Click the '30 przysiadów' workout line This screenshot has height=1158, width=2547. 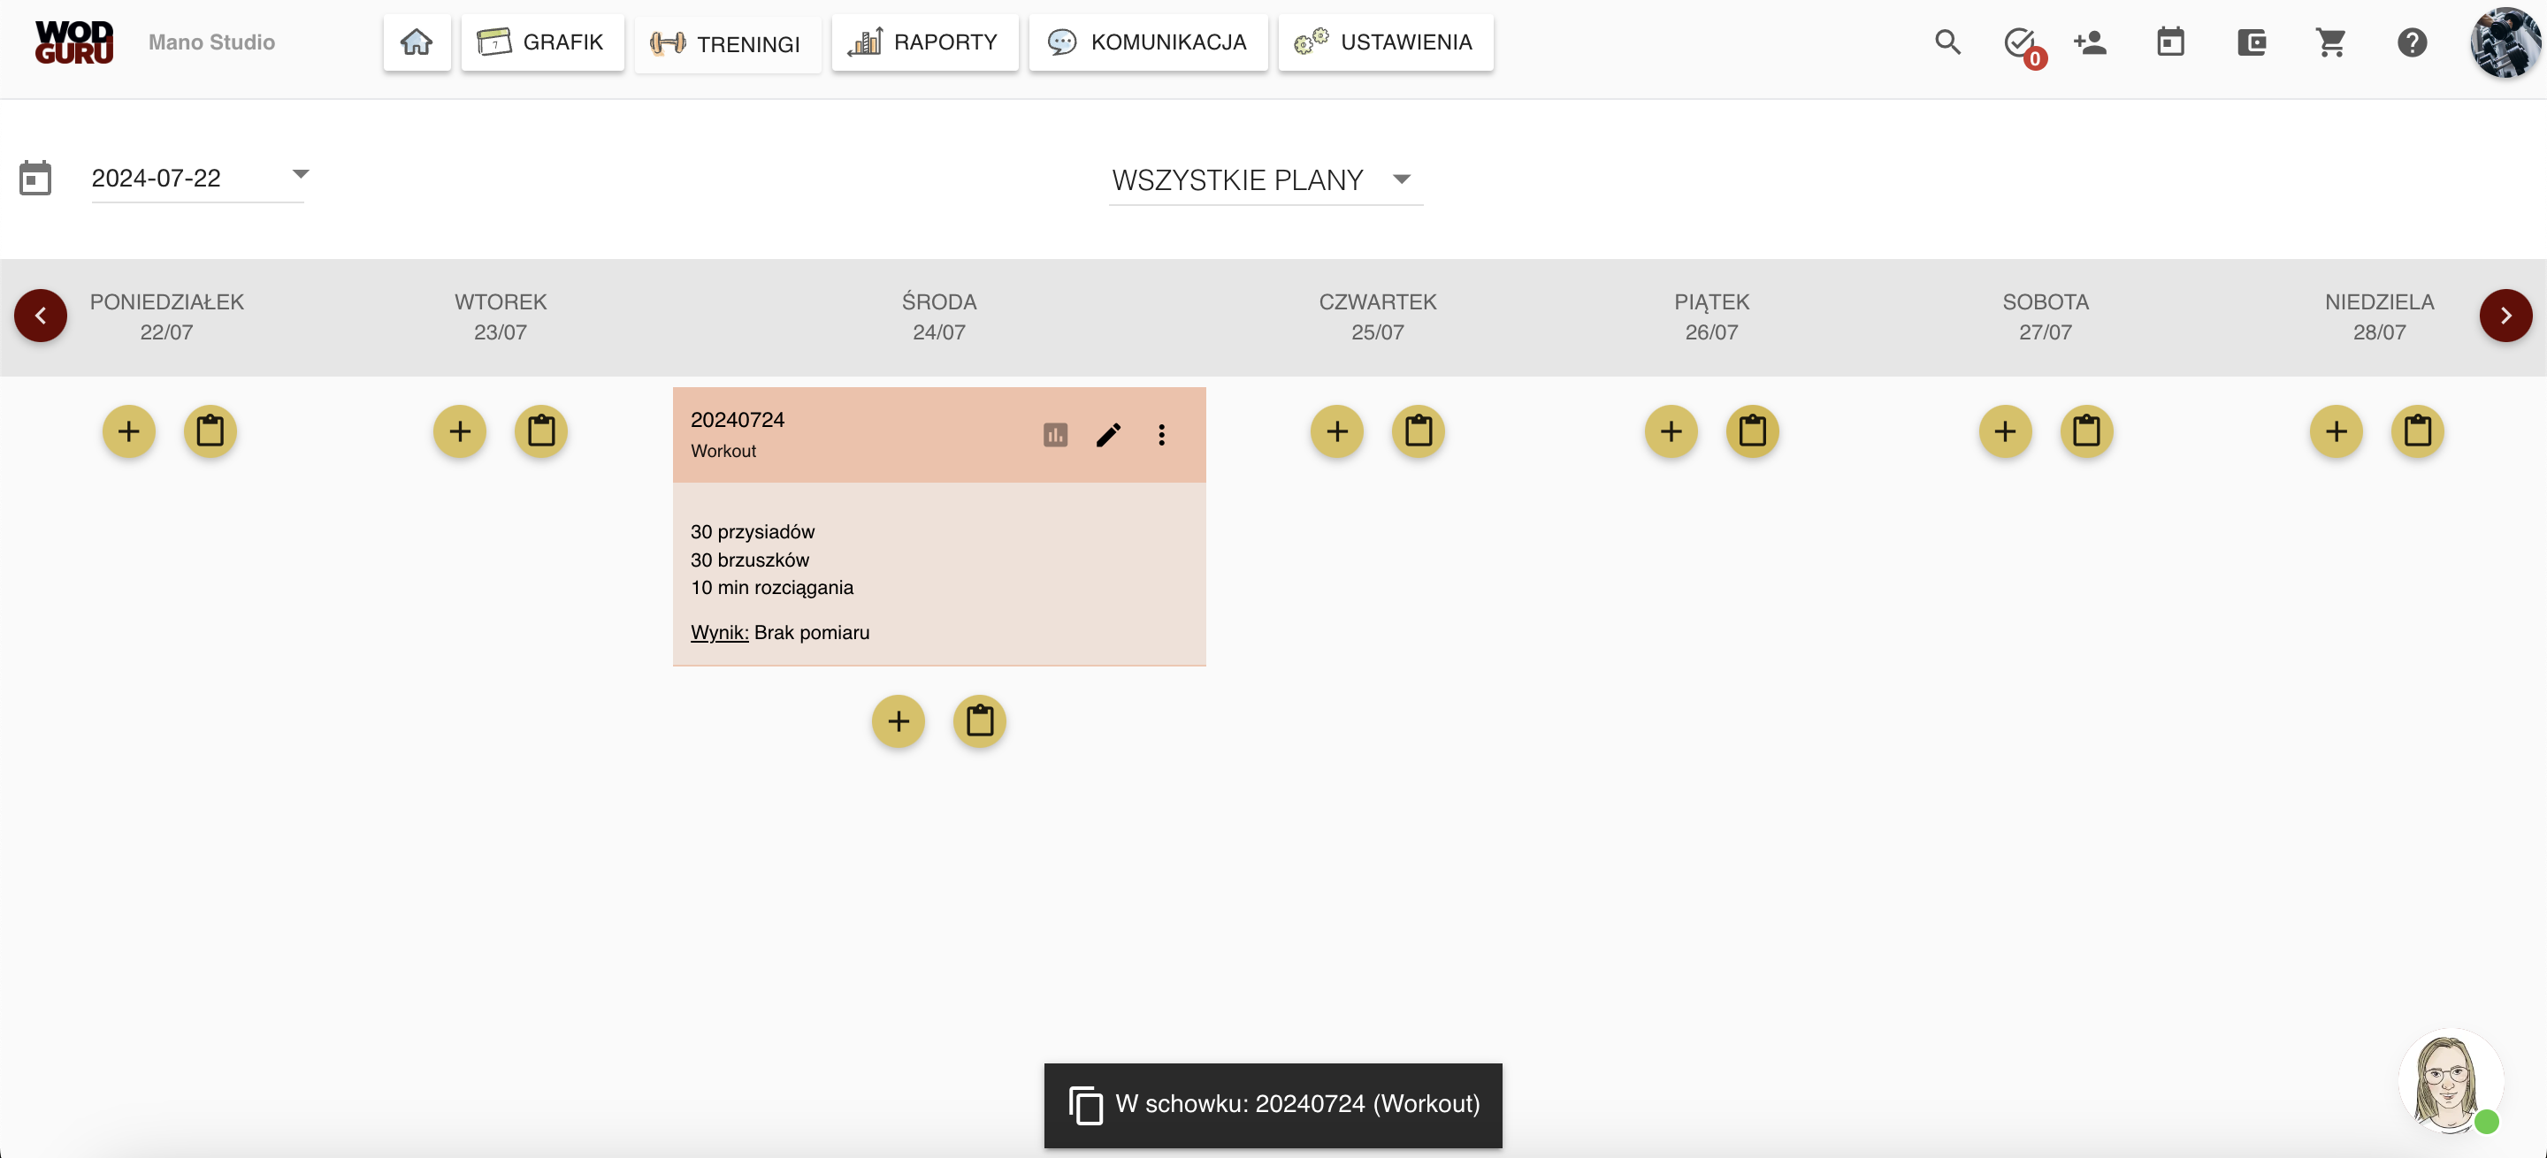click(753, 531)
